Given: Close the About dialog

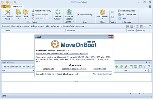Looking at the screenshot, I should coord(111,37).
